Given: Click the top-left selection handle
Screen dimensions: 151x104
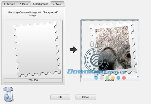Looking at the screenshot, I should tap(81, 21).
